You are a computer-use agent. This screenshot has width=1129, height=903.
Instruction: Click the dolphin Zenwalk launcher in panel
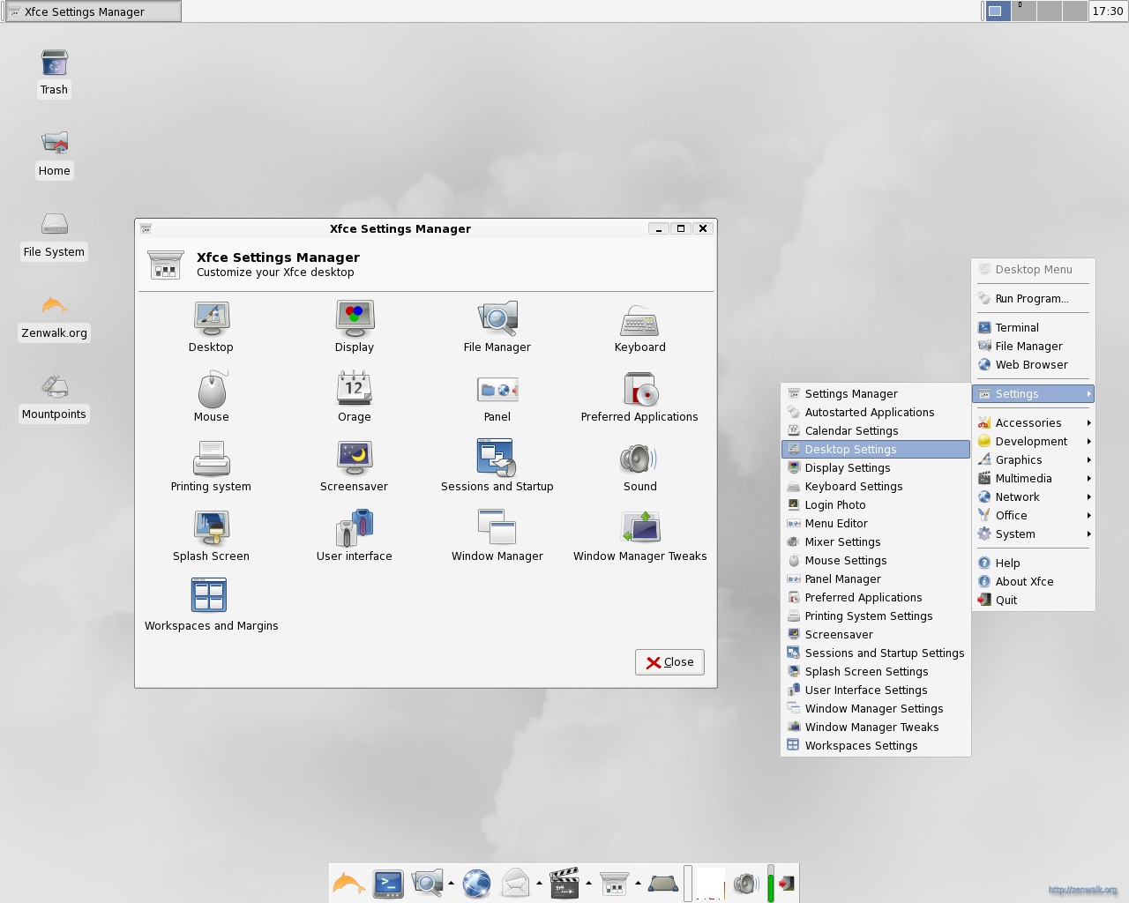coord(349,884)
